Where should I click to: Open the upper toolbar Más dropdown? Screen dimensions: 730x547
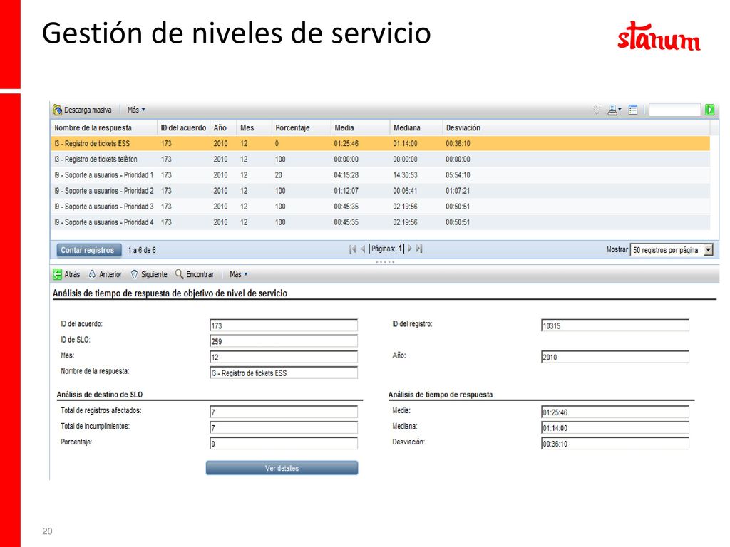[x=136, y=110]
